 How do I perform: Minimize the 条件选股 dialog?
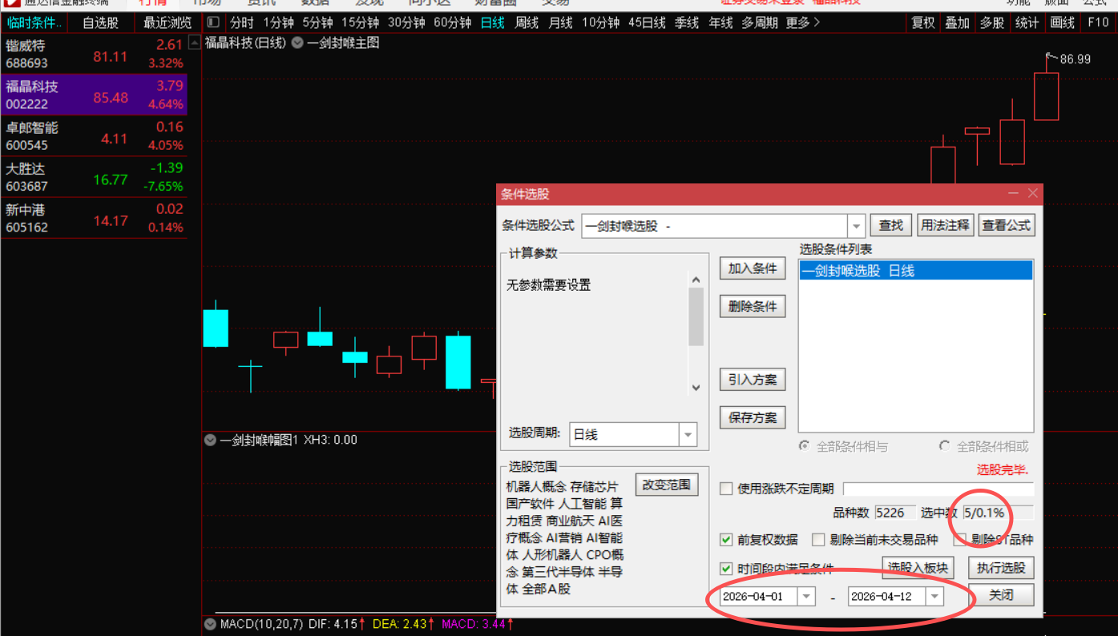[1013, 194]
